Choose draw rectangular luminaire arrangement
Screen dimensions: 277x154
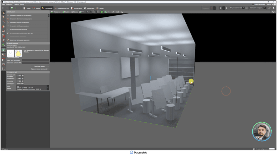point(27,15)
